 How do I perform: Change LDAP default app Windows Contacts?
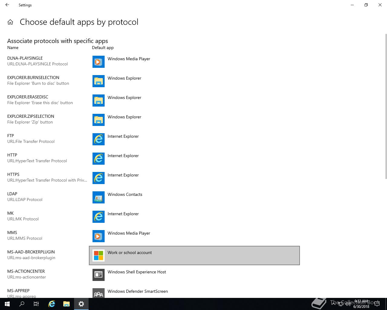[x=194, y=197]
